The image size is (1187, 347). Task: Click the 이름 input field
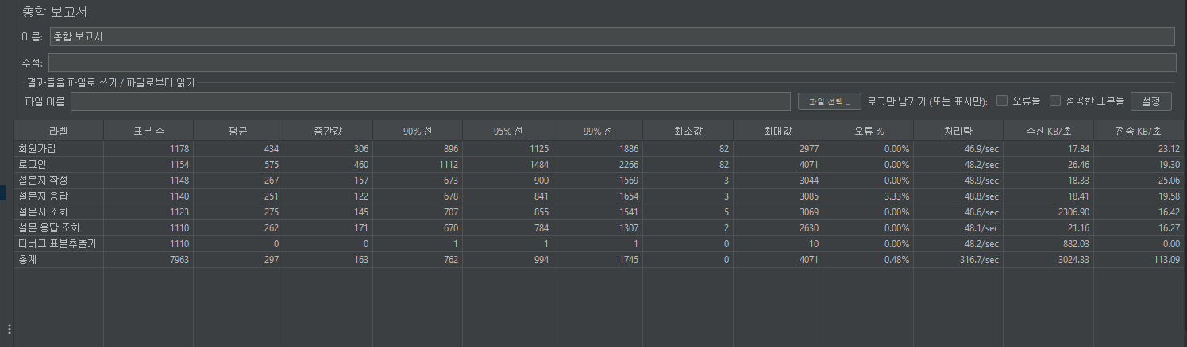(611, 36)
